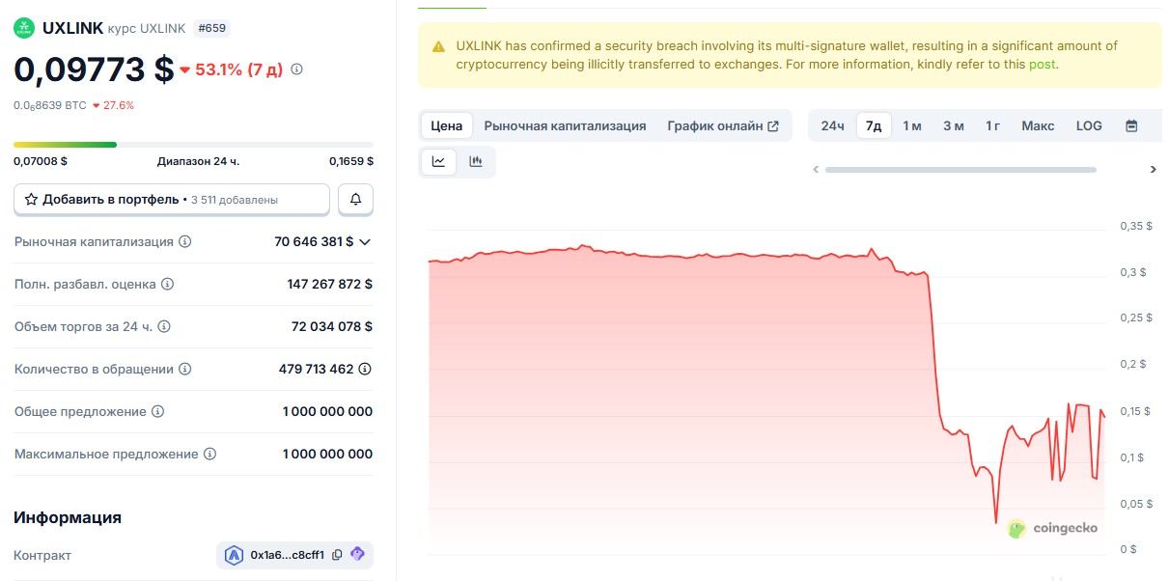This screenshot has width=1169, height=581.
Task: Click contract address 0x1a6...c8cff1
Action: point(288,555)
